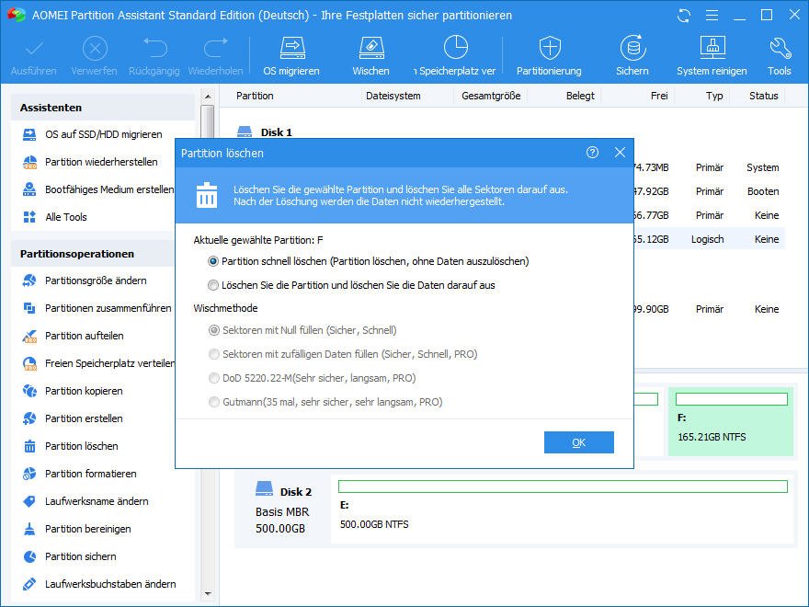
Task: Click sidebar scrollbar down arrow
Action: [x=208, y=593]
